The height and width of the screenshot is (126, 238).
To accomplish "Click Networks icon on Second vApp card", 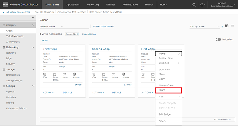I will pyautogui.click(x=123, y=74).
